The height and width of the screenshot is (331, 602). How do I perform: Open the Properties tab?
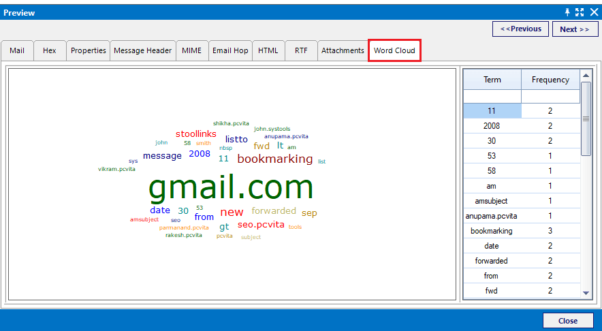(89, 50)
